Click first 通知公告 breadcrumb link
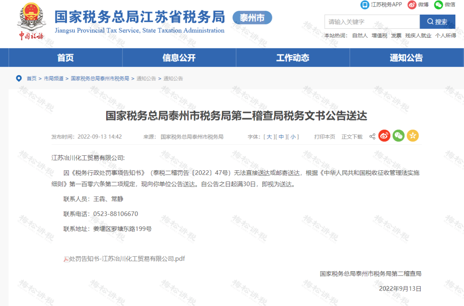The width and height of the screenshot is (464, 306). 146,79
